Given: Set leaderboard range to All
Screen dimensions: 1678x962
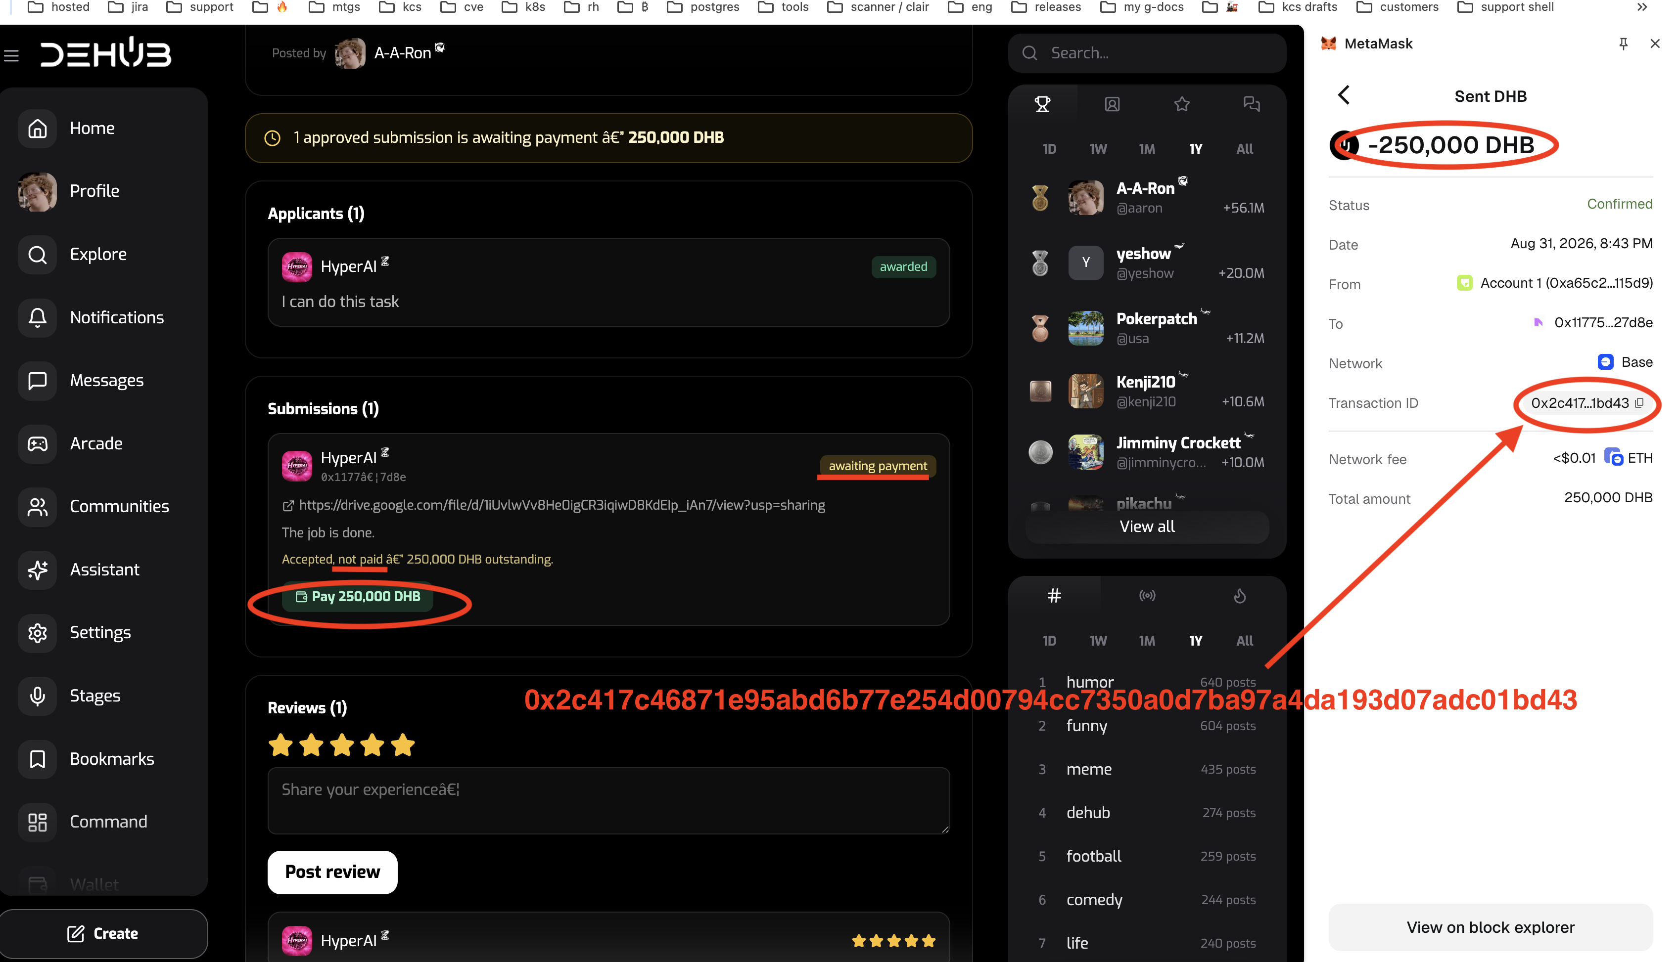Looking at the screenshot, I should (1245, 149).
